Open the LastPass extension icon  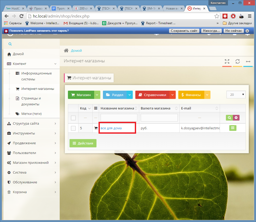(x=225, y=16)
